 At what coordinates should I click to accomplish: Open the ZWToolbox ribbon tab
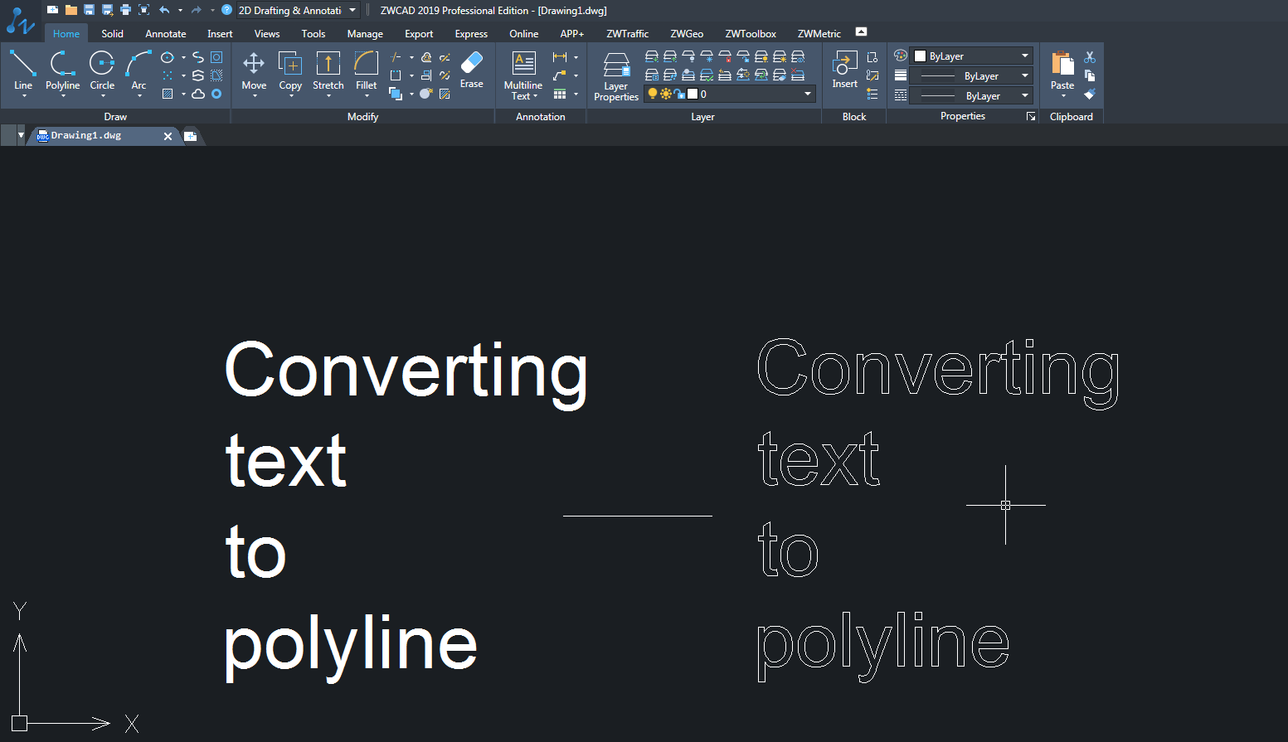tap(751, 34)
